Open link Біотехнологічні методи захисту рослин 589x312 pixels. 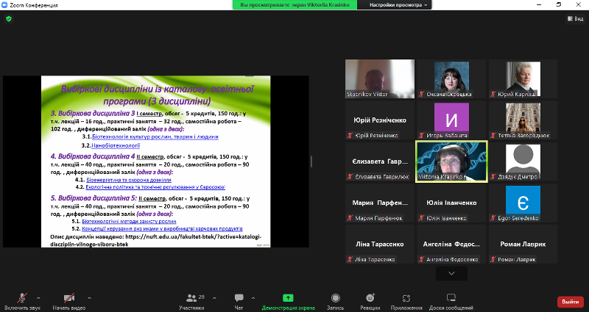coord(129,222)
